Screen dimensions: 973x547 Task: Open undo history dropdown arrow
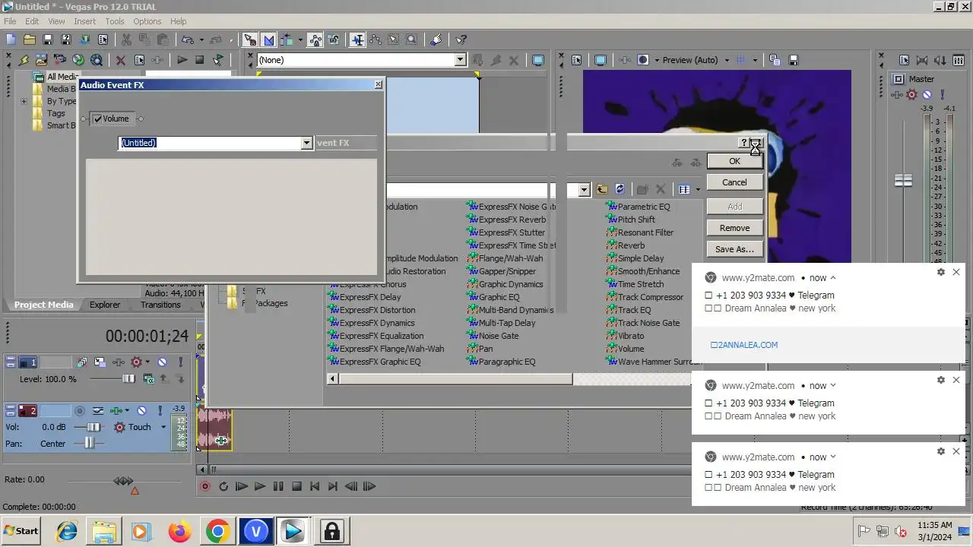(200, 40)
